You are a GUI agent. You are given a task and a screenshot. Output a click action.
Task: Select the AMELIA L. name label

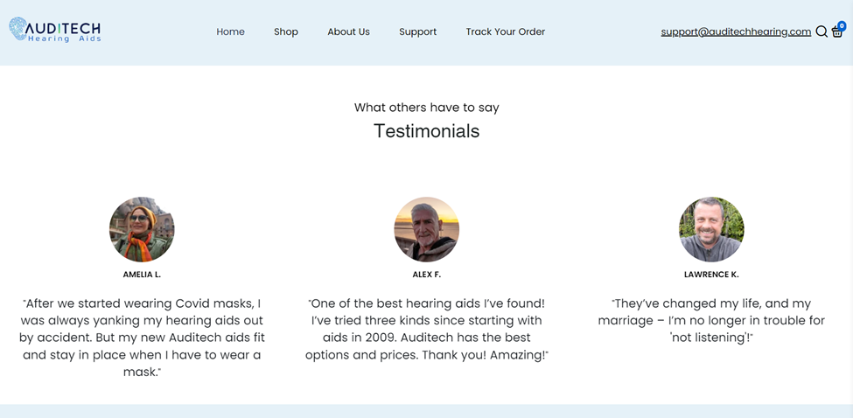coord(142,275)
